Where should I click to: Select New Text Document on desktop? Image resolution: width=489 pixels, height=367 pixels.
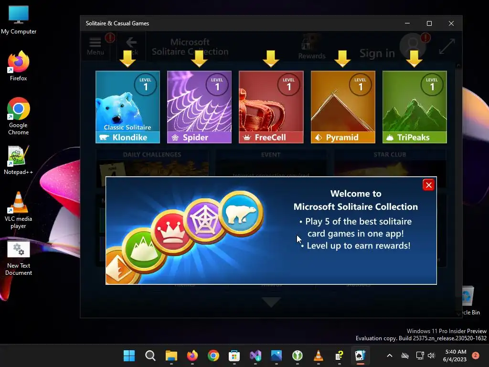coord(19,258)
